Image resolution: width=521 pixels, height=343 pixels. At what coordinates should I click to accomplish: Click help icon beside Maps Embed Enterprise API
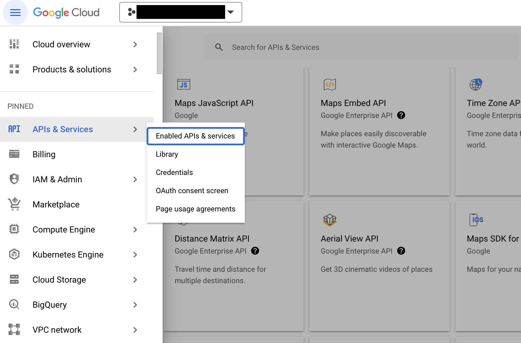pyautogui.click(x=401, y=115)
